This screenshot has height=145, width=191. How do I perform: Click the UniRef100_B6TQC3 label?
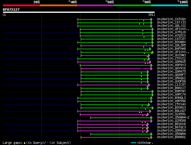pyautogui.click(x=171, y=127)
